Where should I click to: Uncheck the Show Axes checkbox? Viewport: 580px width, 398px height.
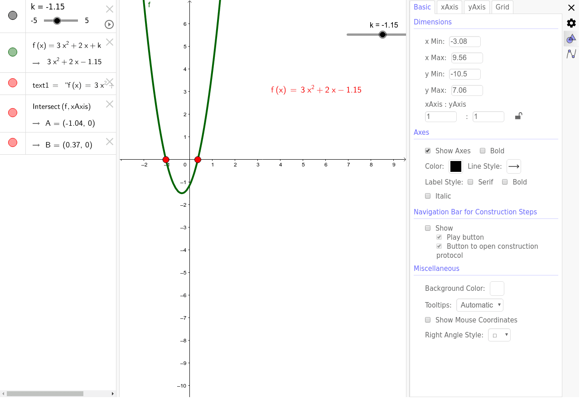point(427,151)
